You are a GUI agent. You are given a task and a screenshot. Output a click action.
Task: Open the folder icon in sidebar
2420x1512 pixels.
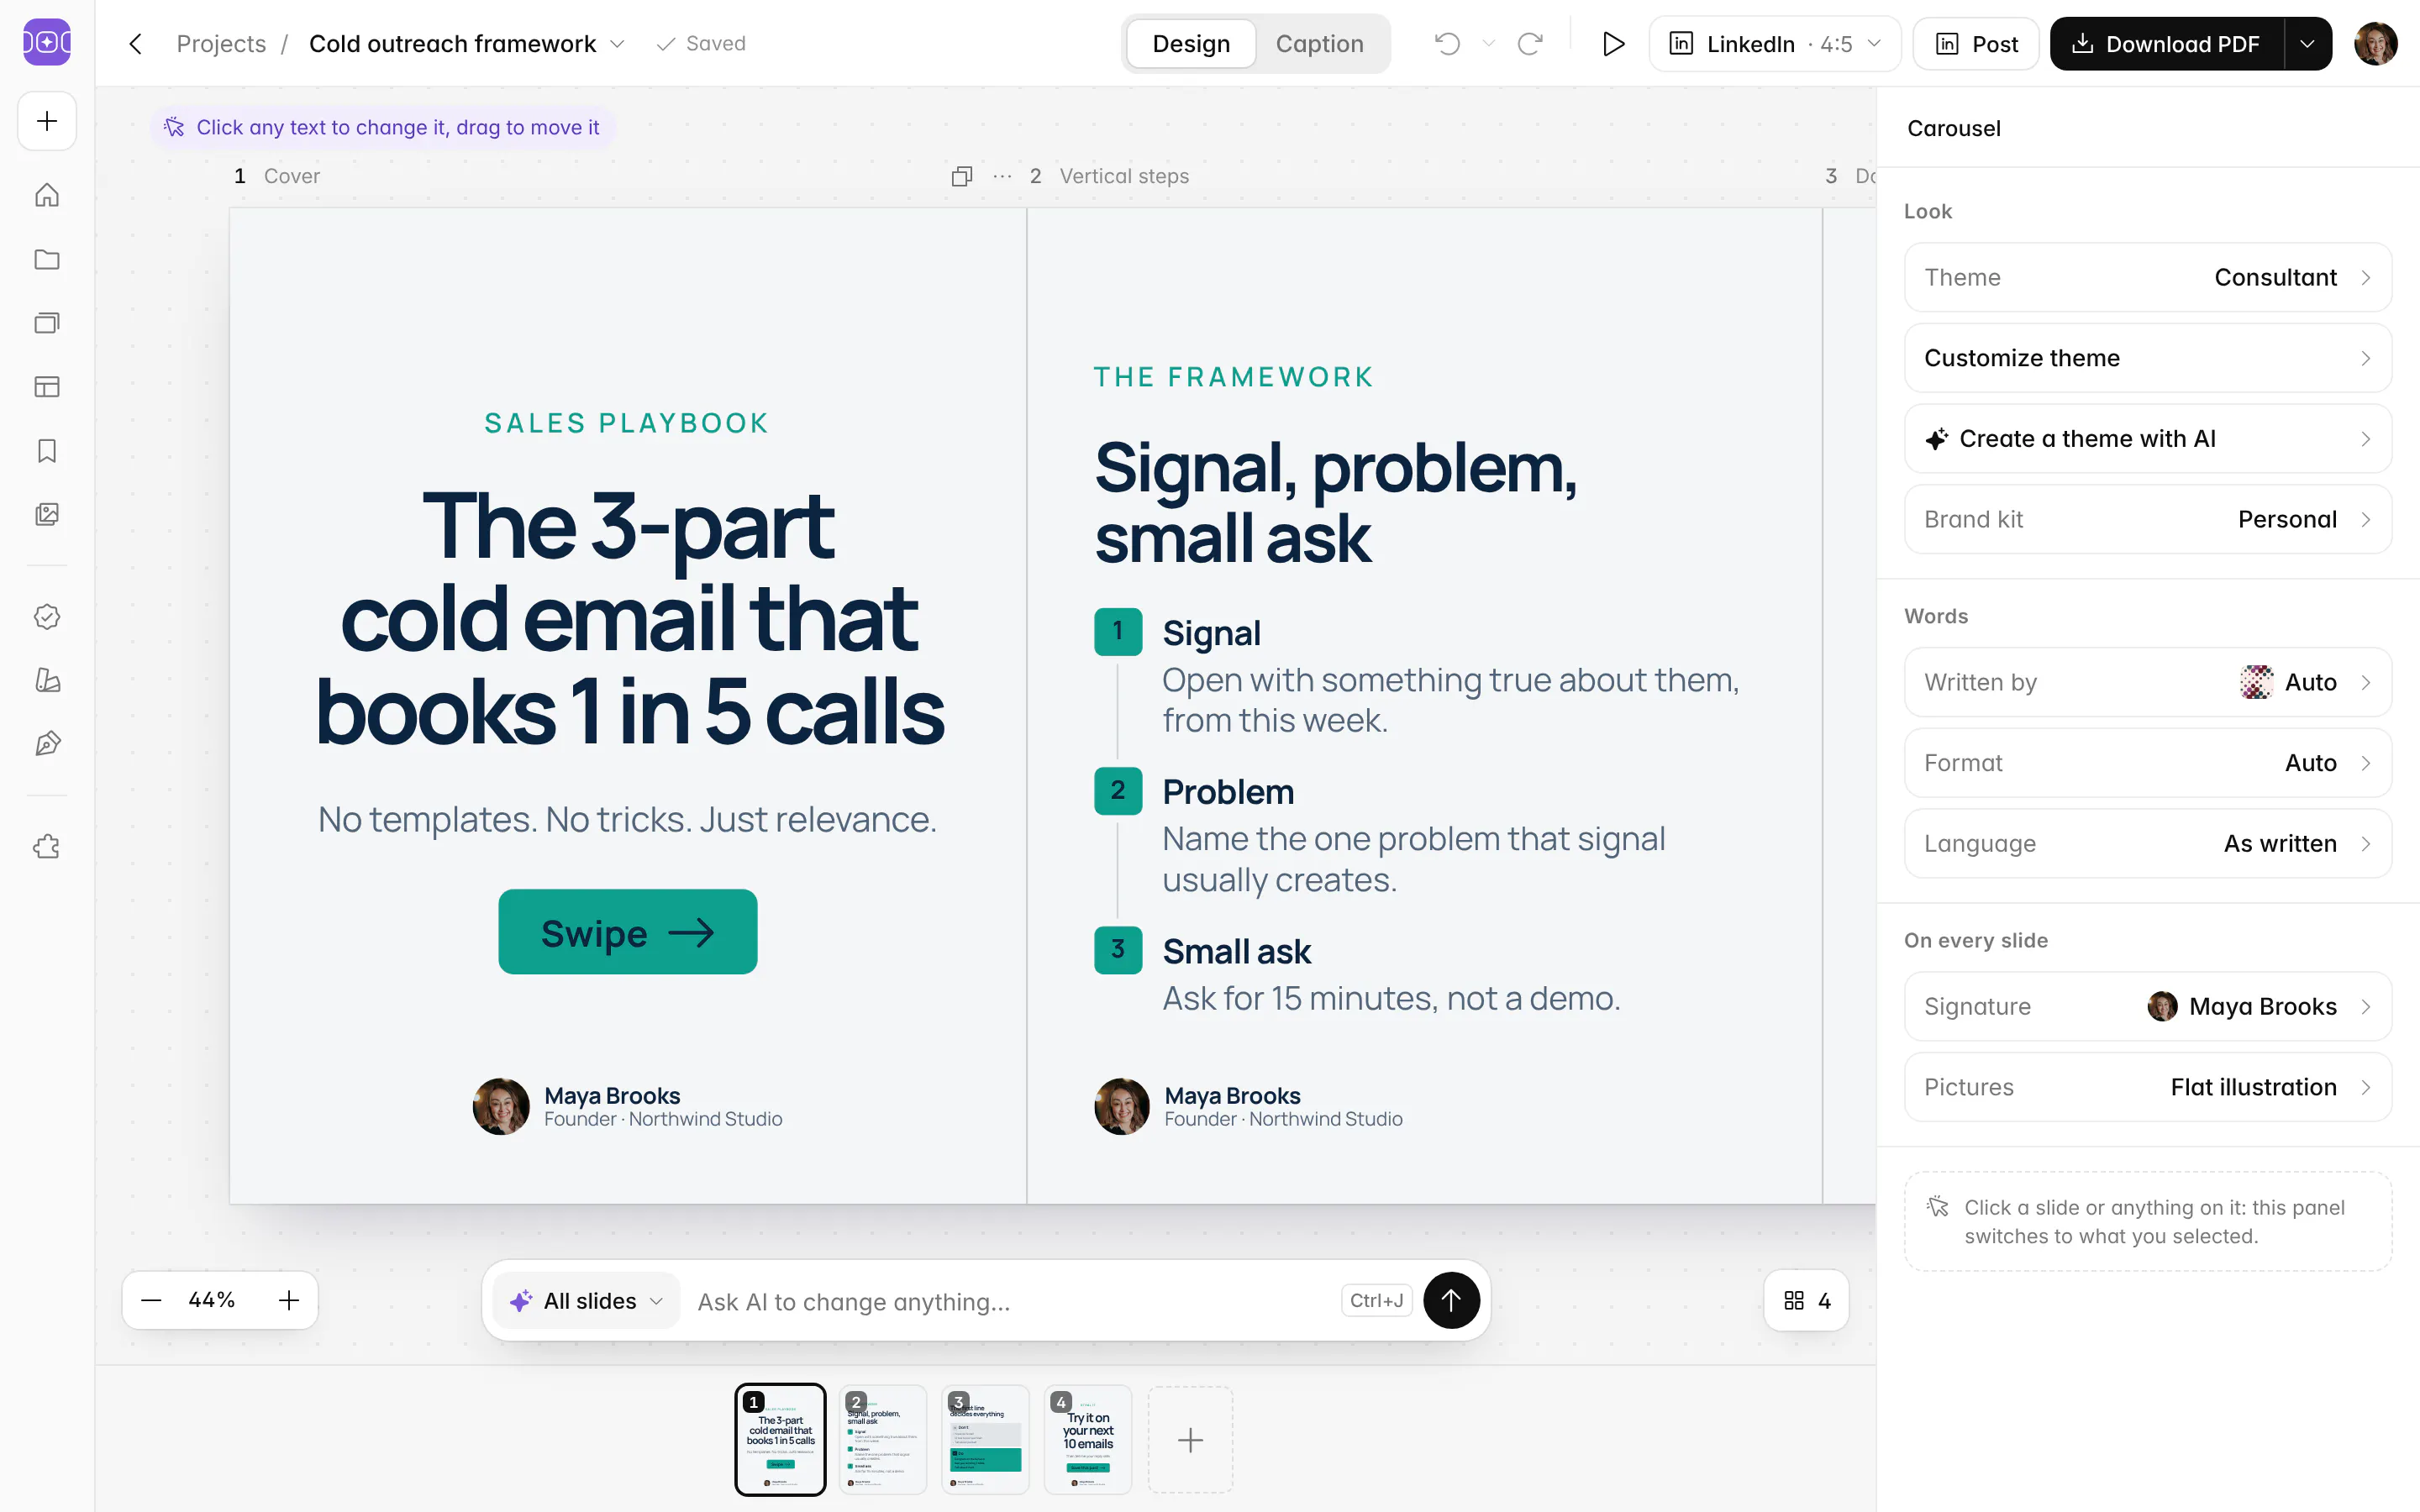tap(47, 259)
